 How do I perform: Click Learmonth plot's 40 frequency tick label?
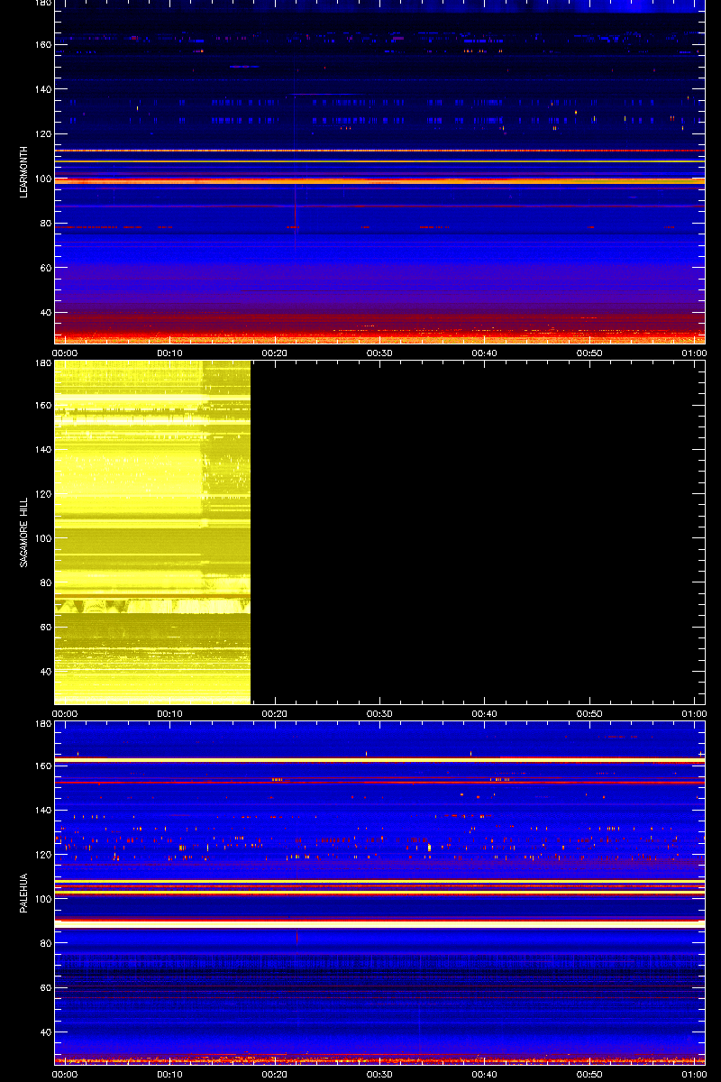click(x=44, y=313)
